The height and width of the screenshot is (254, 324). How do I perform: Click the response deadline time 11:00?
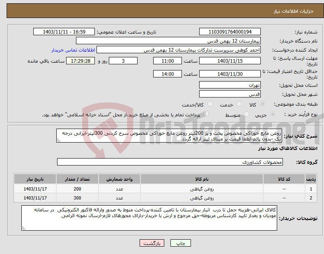coord(168,61)
